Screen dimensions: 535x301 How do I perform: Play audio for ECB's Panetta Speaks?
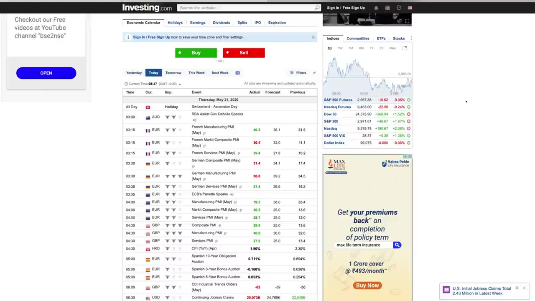pos(232,194)
